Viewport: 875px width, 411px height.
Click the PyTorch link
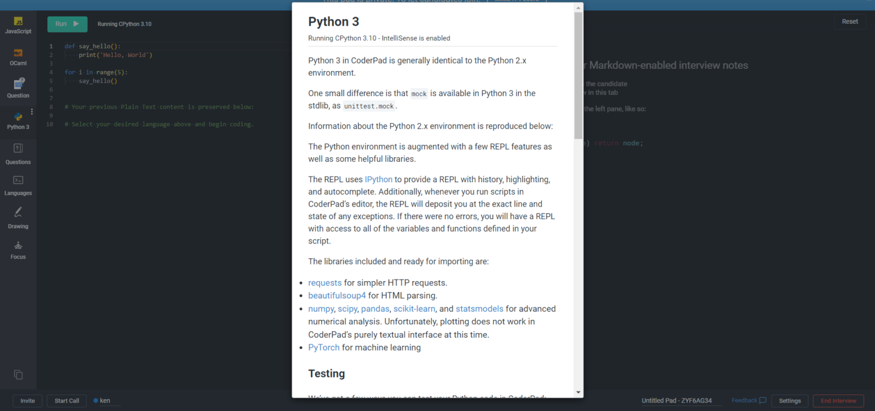[324, 347]
